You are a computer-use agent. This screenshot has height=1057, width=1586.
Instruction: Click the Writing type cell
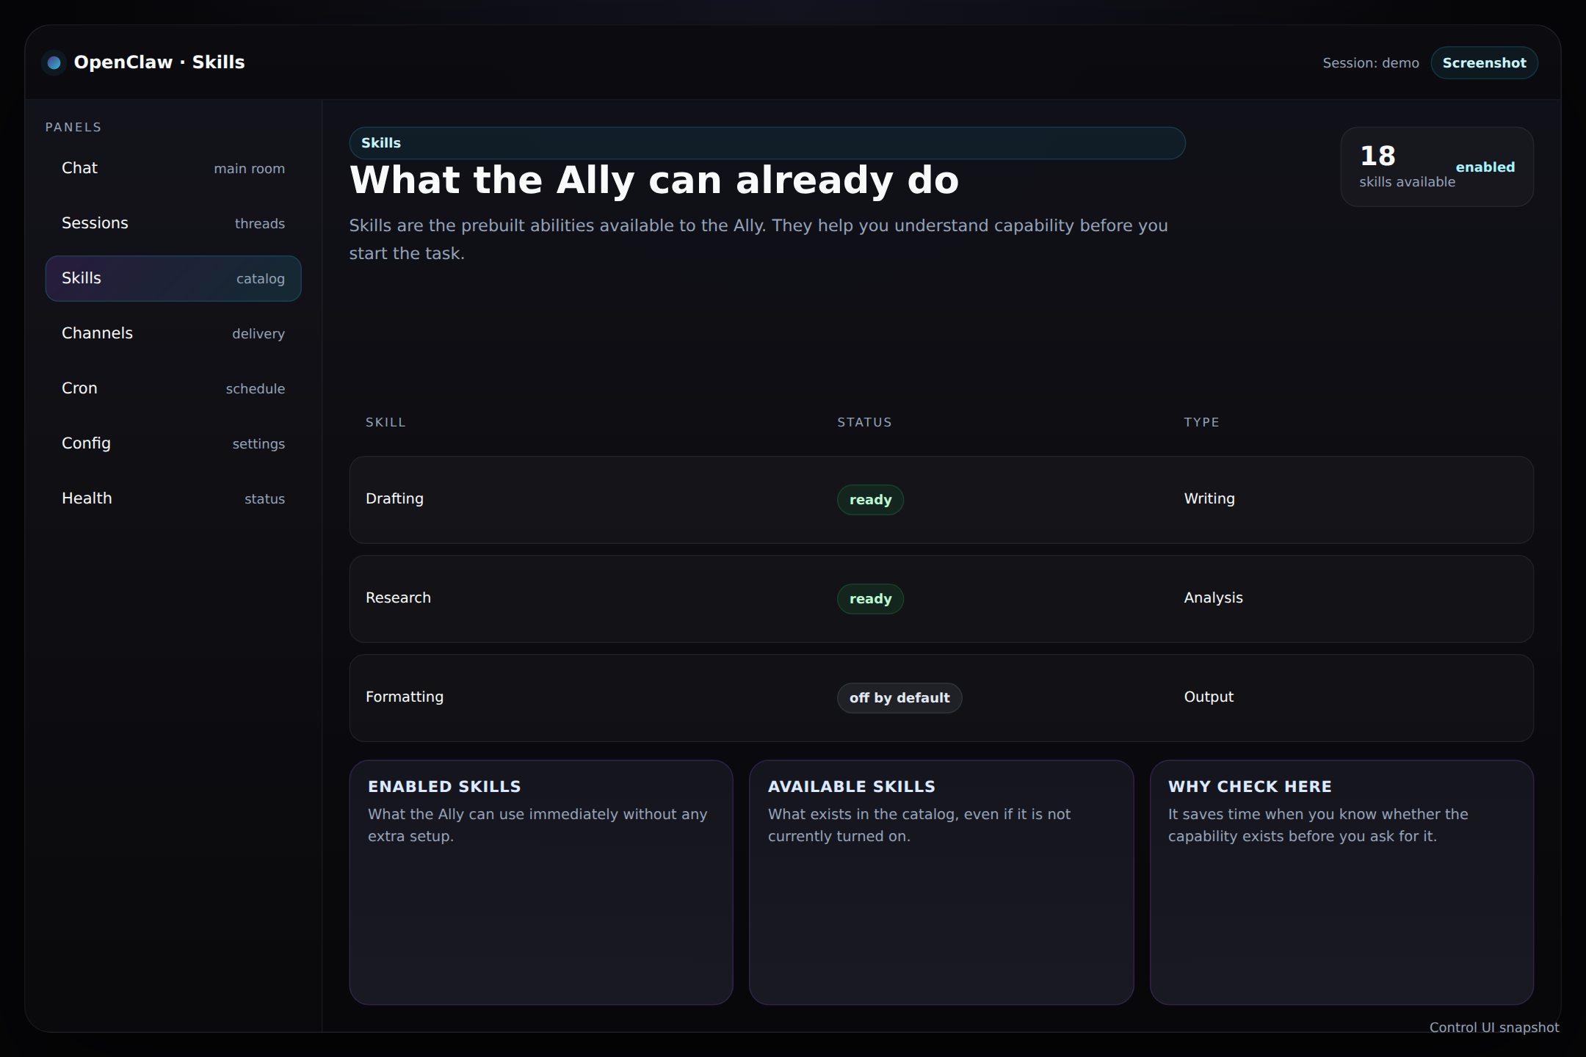pyautogui.click(x=1209, y=498)
